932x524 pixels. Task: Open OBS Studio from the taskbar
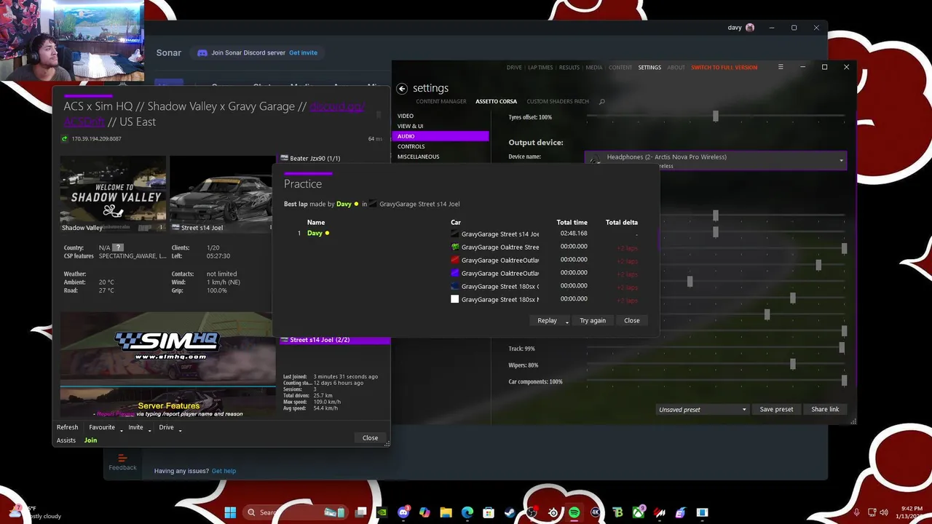click(x=532, y=512)
